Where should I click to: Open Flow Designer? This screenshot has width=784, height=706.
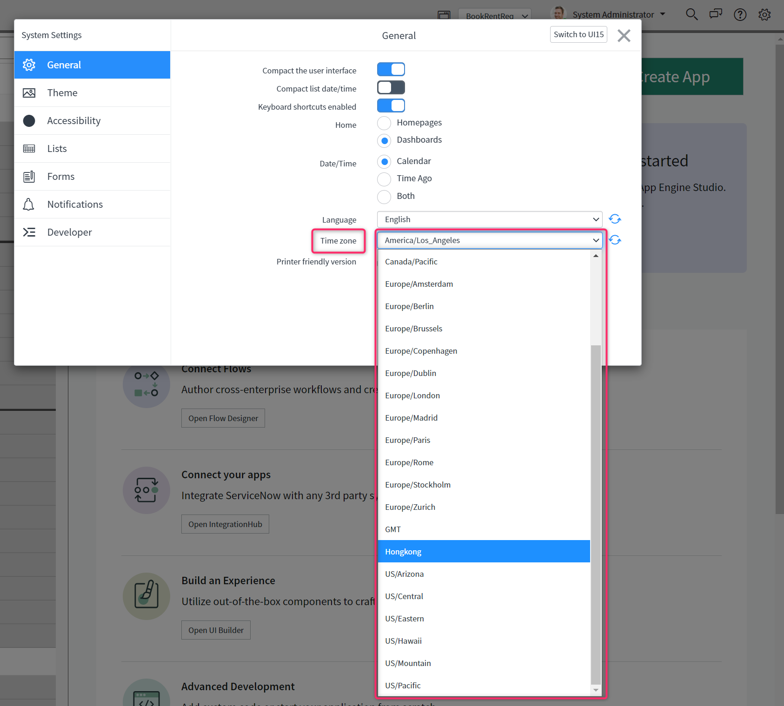(x=223, y=418)
